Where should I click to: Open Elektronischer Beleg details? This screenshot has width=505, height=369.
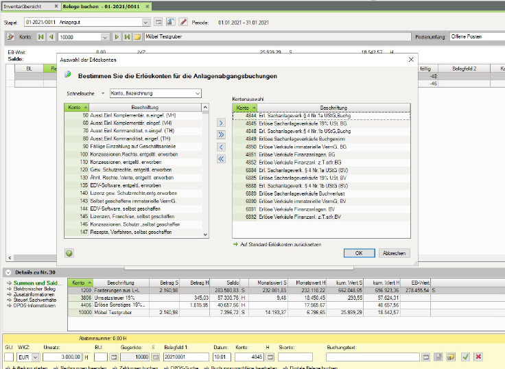coord(34,289)
